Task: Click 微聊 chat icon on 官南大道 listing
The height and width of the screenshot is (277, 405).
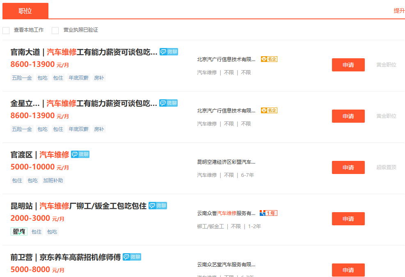Action: (x=169, y=52)
